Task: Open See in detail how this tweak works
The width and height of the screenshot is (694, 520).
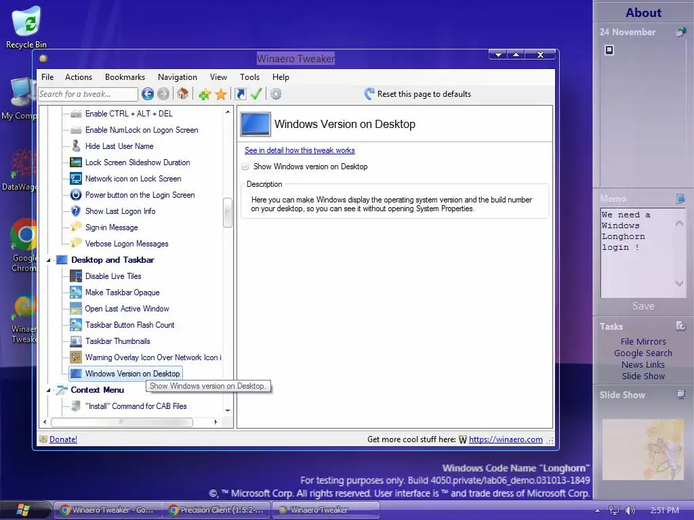Action: click(300, 150)
